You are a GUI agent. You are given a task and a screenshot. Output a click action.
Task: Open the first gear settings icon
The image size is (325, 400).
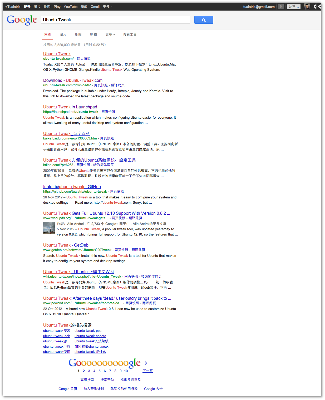point(315,6)
